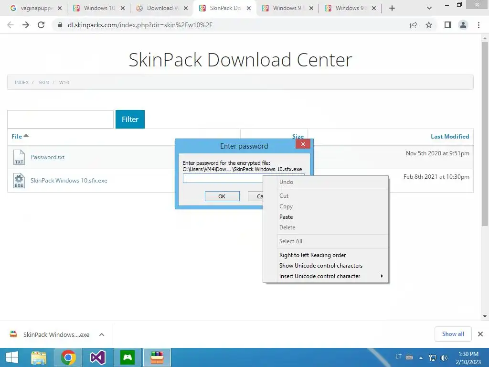
Task: Click volume speaker tray icon
Action: [x=444, y=357]
